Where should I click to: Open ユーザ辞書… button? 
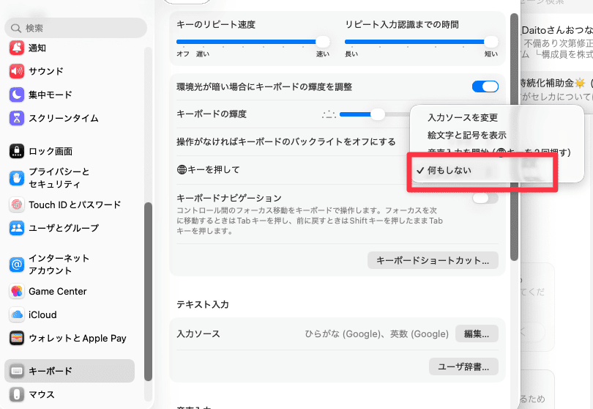(x=463, y=366)
